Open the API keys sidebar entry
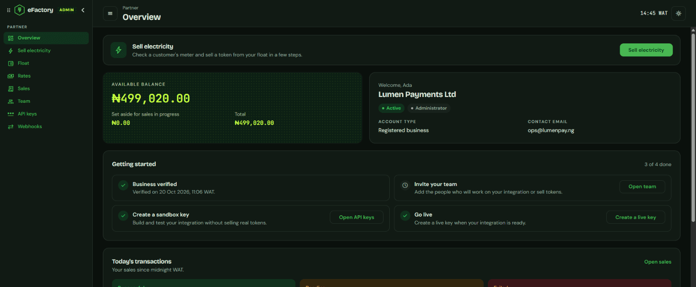This screenshot has width=696, height=287. [46, 114]
